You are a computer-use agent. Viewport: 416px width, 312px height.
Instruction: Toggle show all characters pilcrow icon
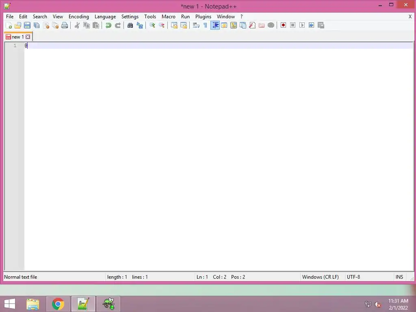(x=205, y=25)
